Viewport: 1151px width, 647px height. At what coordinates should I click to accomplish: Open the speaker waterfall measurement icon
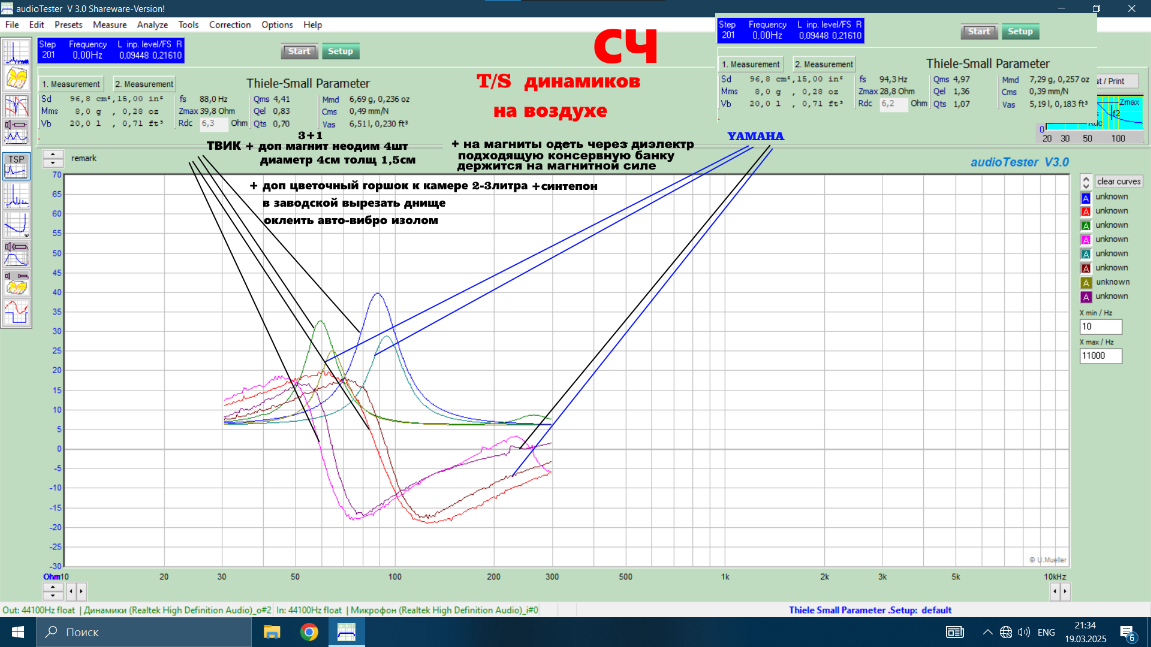16,283
